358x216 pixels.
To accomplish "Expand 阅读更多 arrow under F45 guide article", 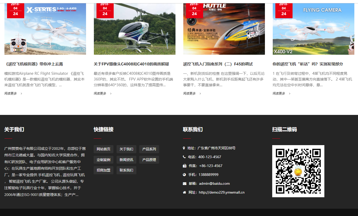I will pyautogui.click(x=200, y=94).
